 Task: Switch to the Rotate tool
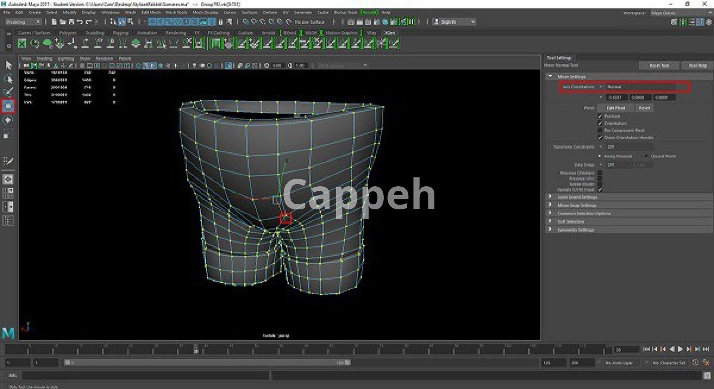(8, 120)
